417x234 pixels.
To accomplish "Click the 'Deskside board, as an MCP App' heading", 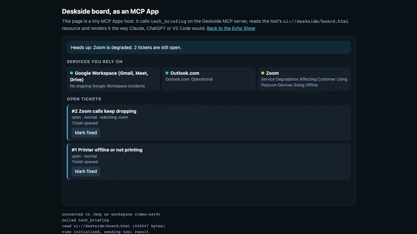I will click(110, 11).
